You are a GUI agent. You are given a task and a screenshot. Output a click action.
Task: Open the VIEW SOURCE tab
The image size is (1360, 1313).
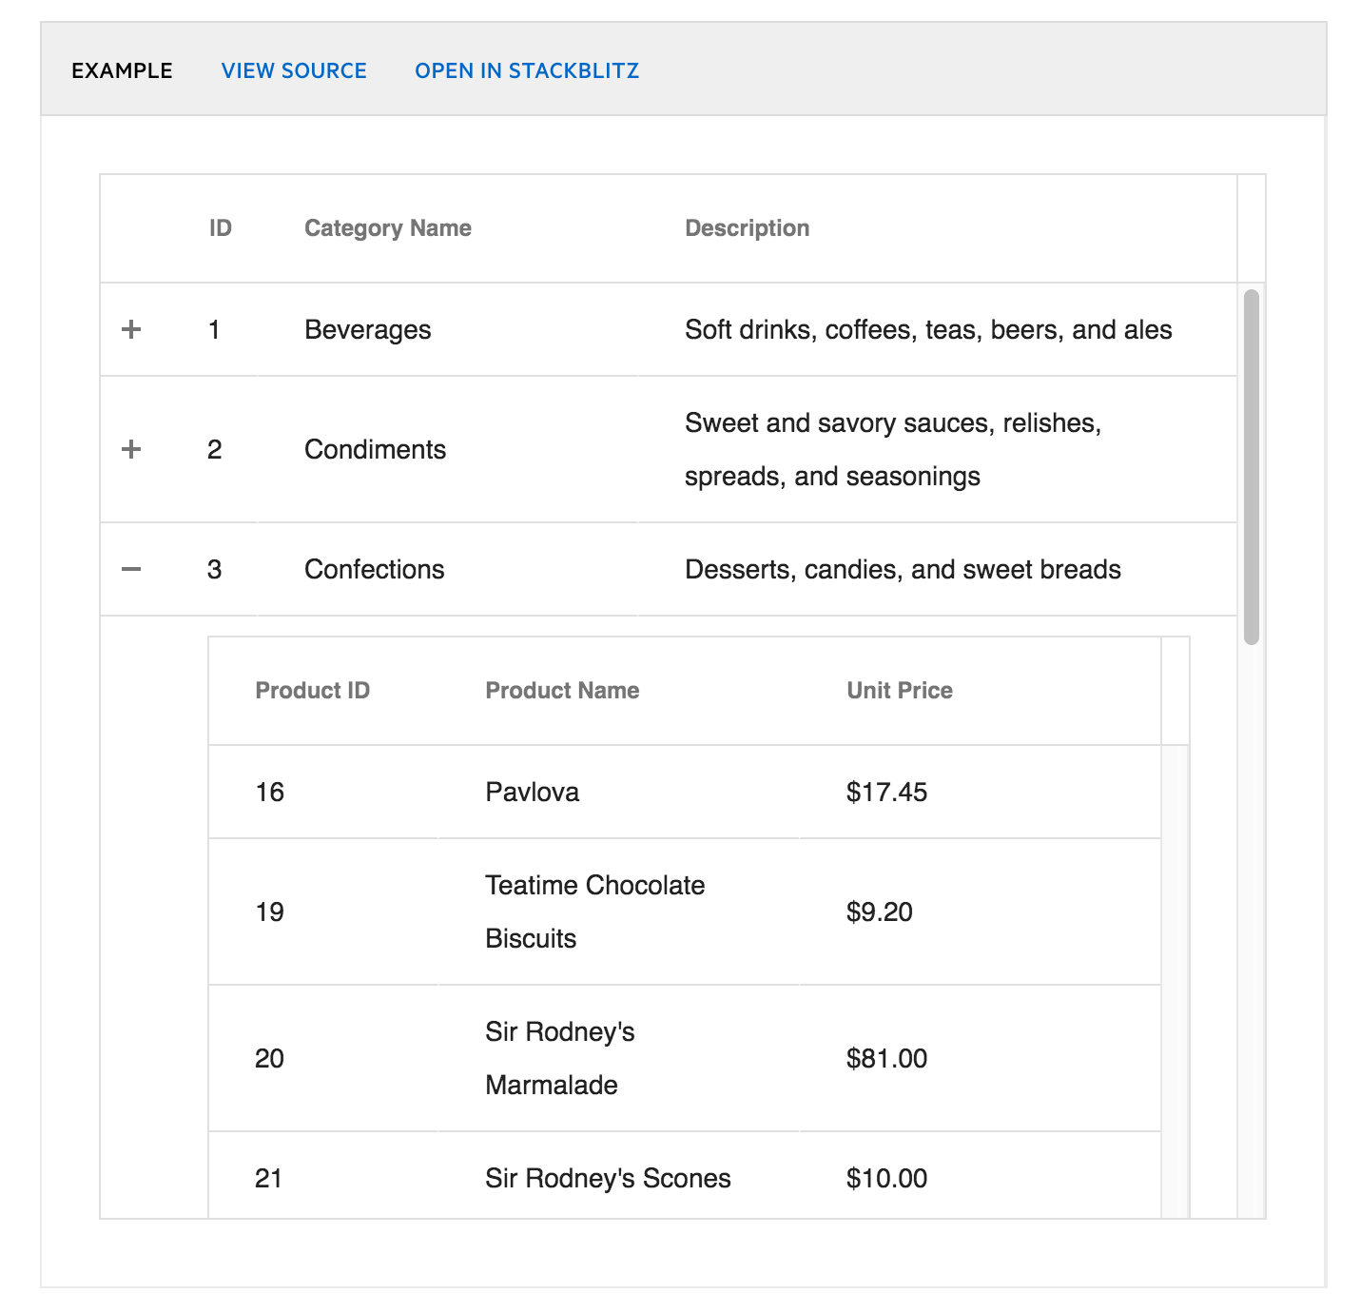(294, 70)
